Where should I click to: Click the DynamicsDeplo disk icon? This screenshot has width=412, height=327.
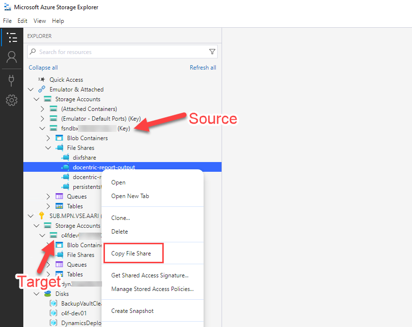pyautogui.click(x=53, y=323)
